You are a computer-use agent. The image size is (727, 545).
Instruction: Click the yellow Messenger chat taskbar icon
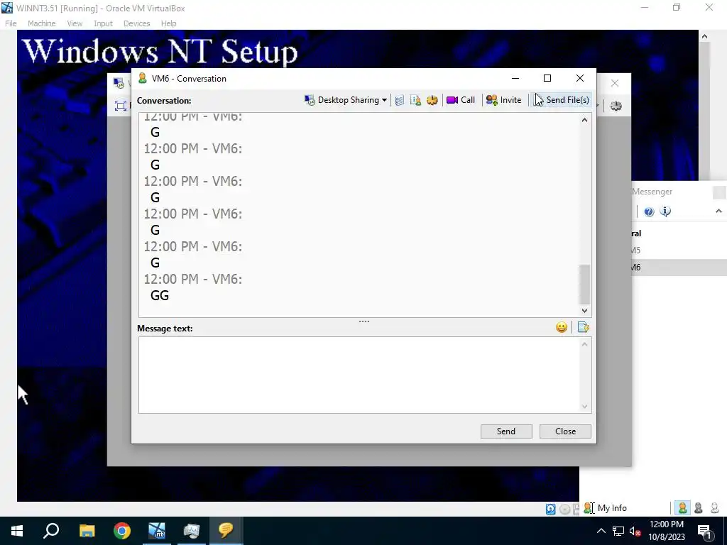tap(226, 531)
